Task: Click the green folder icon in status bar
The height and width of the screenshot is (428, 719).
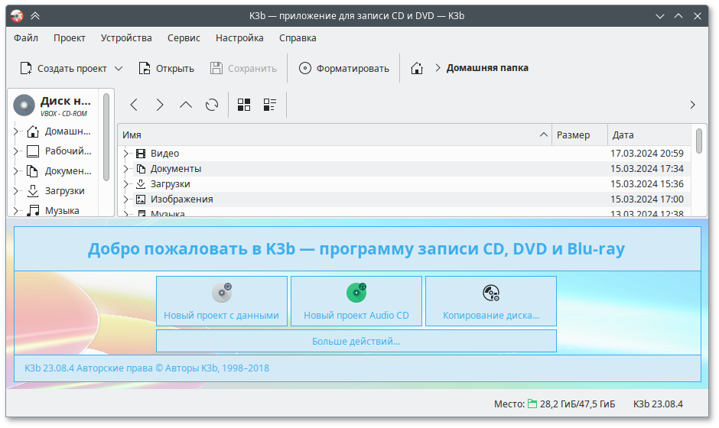Action: pos(532,404)
